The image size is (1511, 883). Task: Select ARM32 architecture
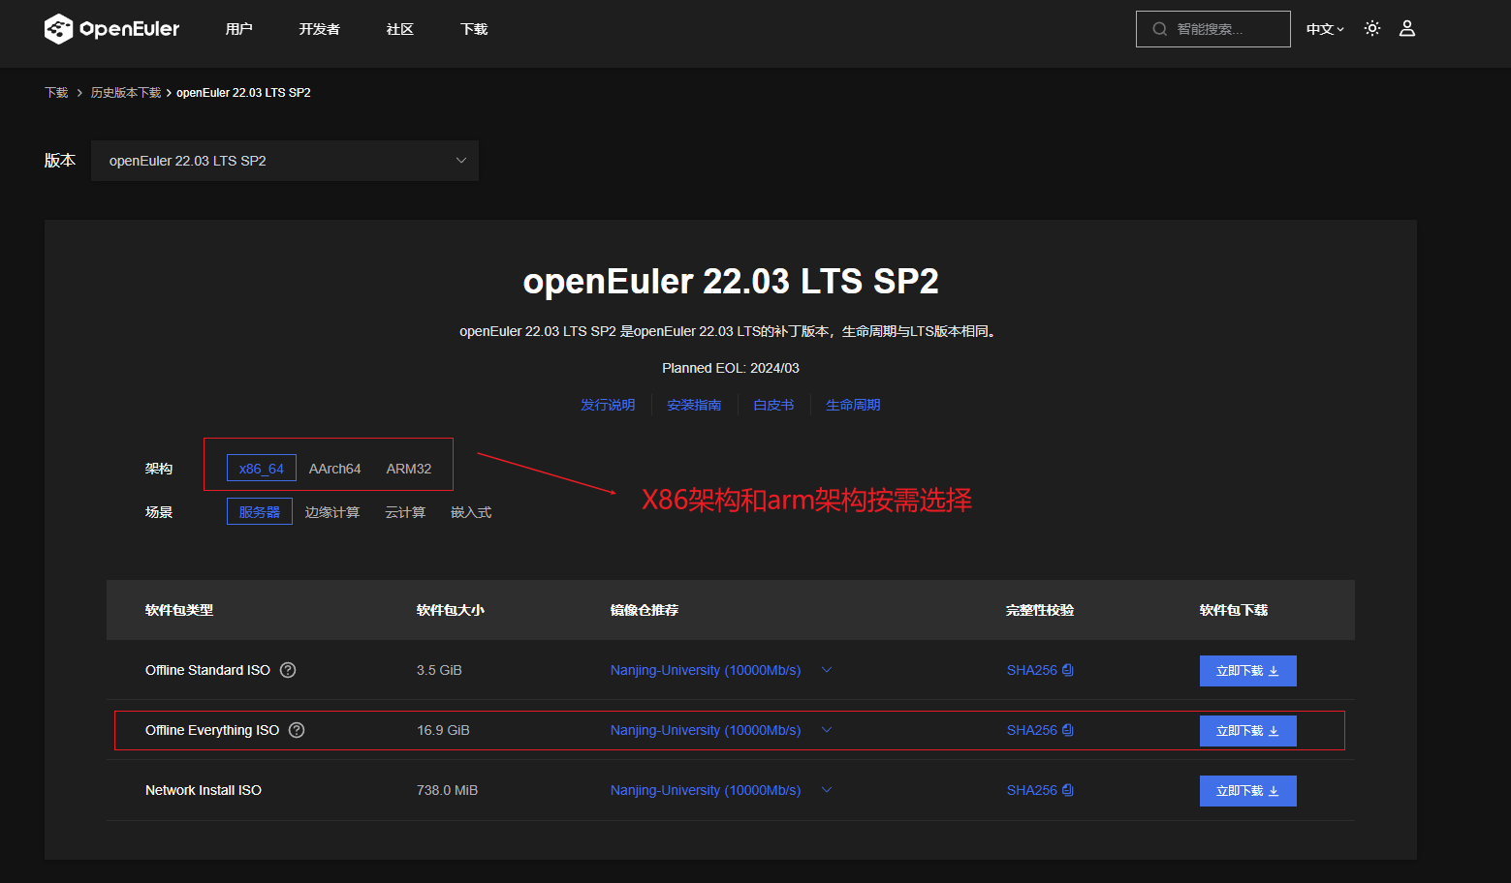[x=409, y=469]
